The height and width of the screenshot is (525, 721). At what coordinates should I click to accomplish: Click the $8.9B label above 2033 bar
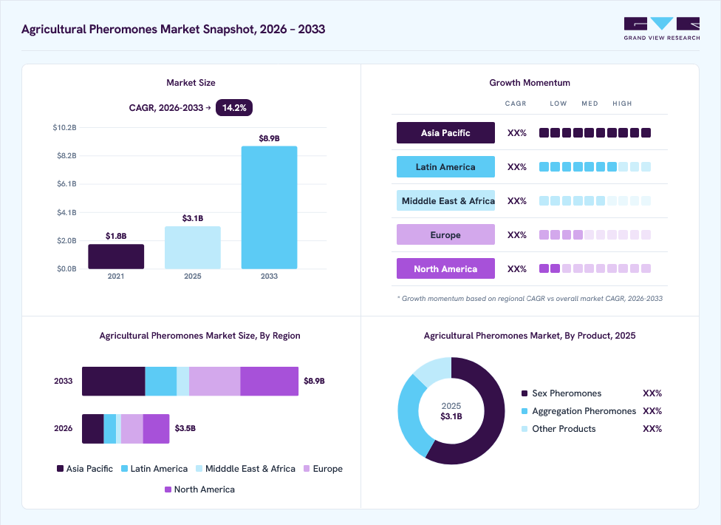pyautogui.click(x=270, y=138)
